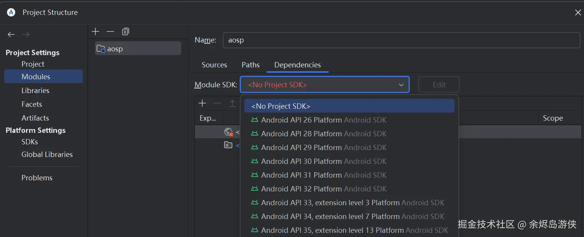
Task: Choose <No Project SDK> option
Action: point(349,106)
